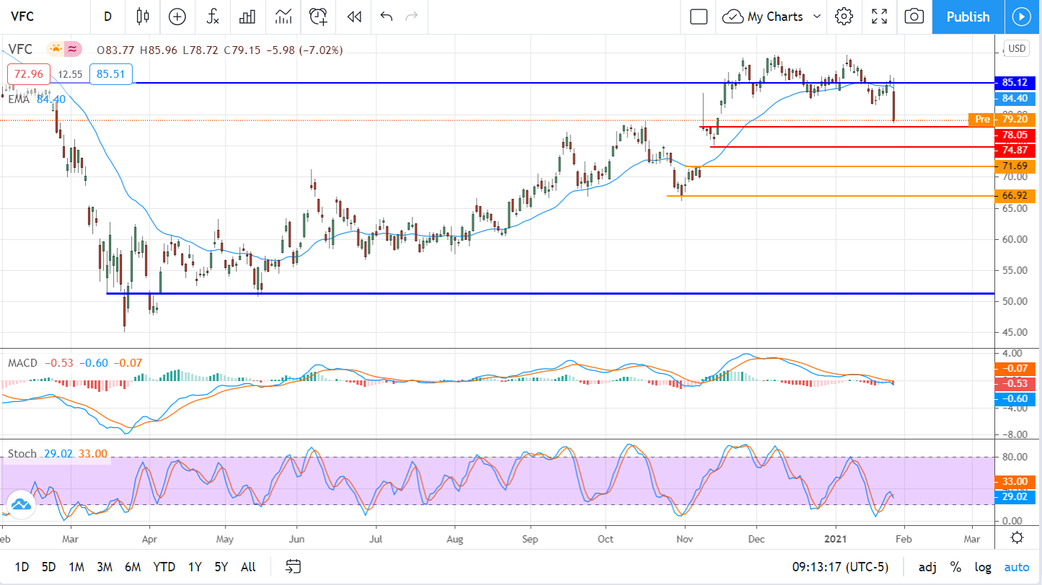Open chart settings gear in top toolbar
The width and height of the screenshot is (1042, 585).
point(844,17)
